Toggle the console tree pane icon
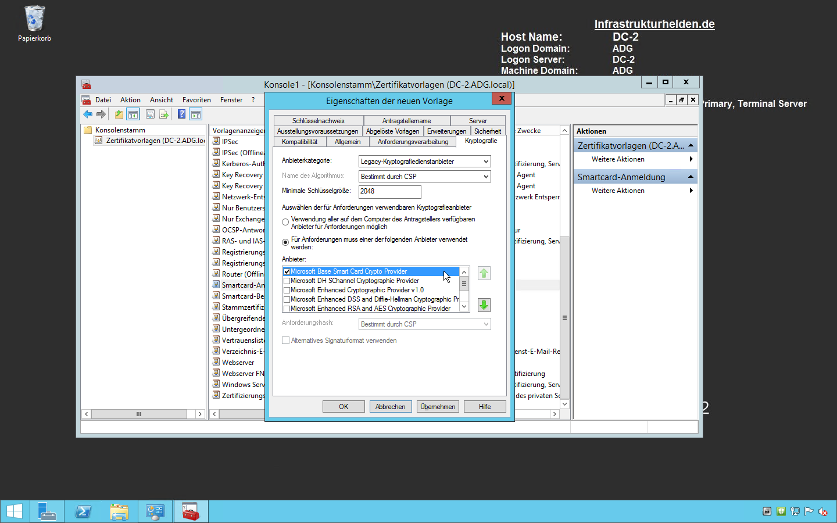837x523 pixels. coord(133,114)
